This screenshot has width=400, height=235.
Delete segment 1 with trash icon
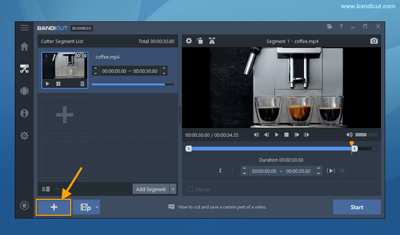click(x=82, y=83)
